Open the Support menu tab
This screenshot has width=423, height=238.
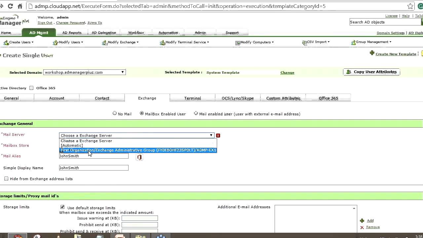(232, 33)
